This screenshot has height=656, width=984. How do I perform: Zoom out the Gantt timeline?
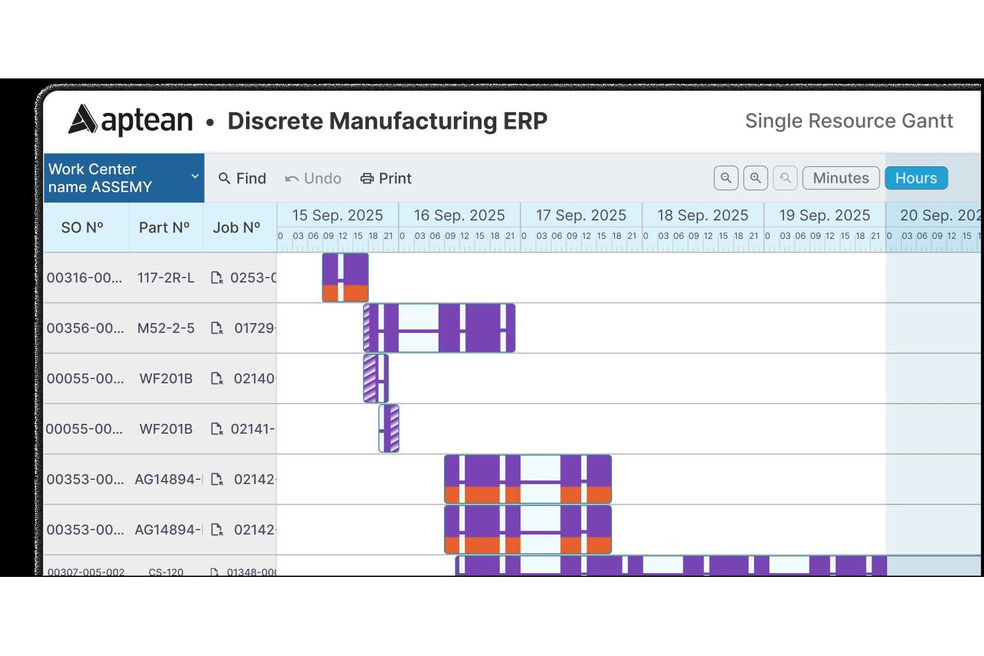tap(726, 178)
